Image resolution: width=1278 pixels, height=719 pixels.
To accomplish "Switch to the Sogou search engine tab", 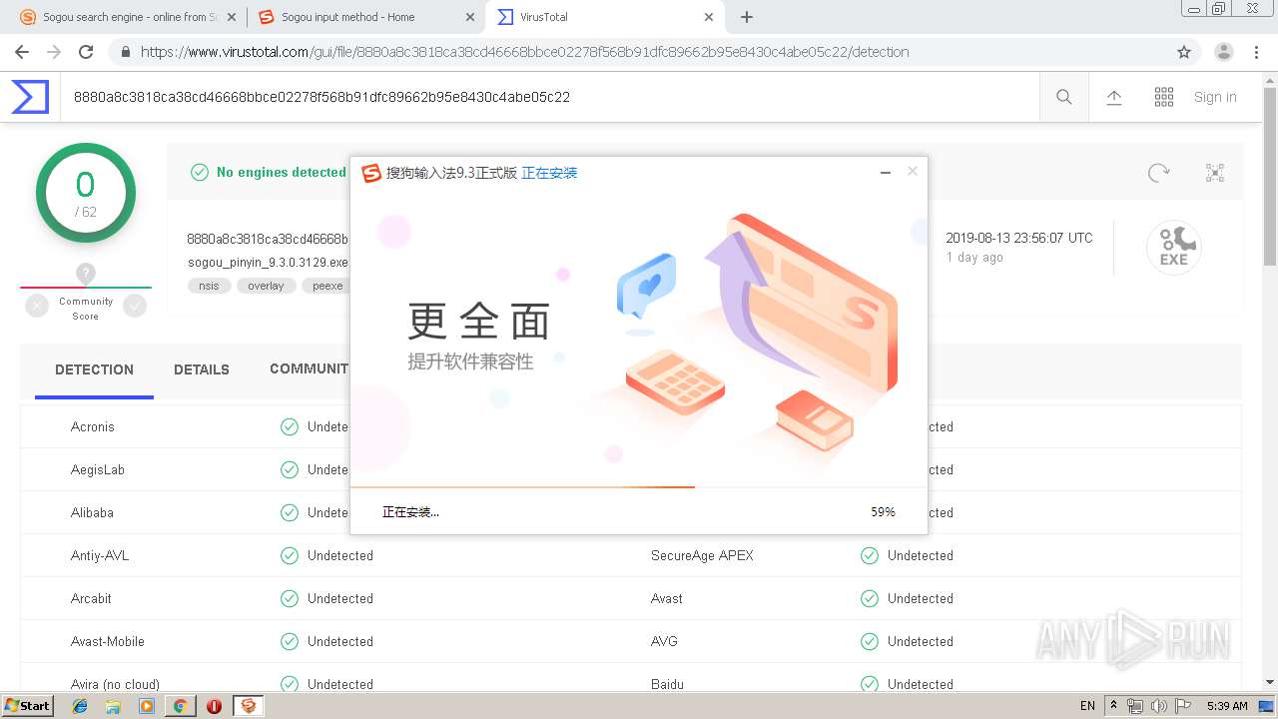I will tap(127, 17).
